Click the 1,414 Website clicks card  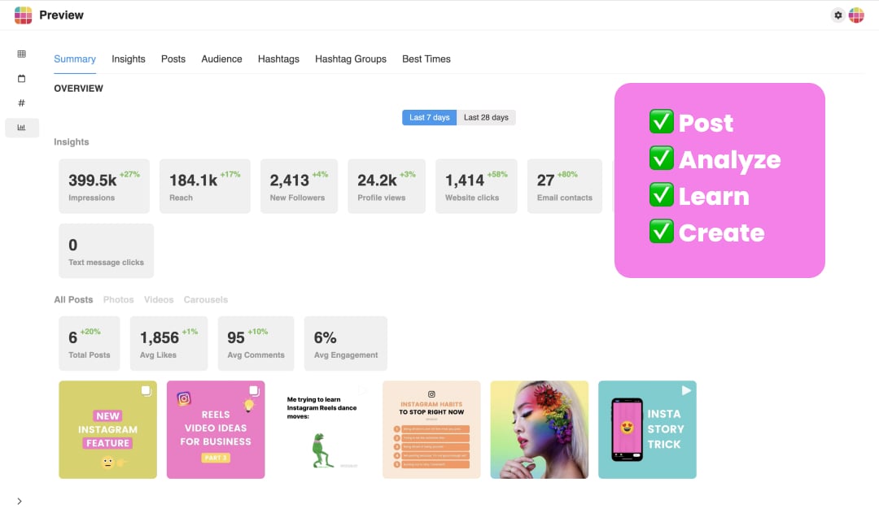476,186
